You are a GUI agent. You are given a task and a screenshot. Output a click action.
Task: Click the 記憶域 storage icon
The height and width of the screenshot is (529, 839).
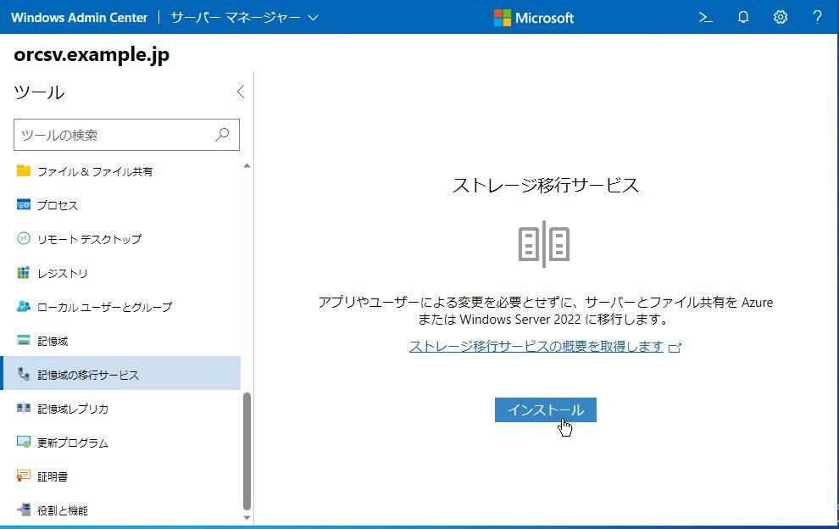[x=24, y=340]
